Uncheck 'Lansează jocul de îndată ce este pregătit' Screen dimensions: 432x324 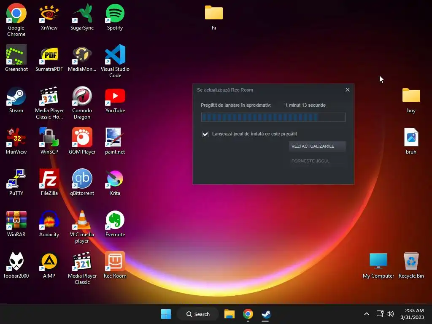[205, 134]
